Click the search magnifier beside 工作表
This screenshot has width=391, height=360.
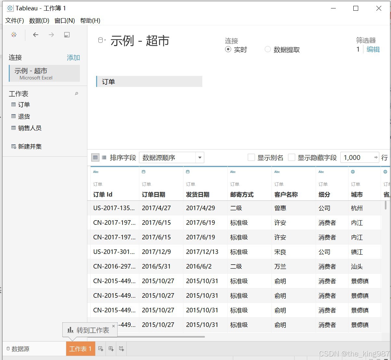(x=77, y=94)
